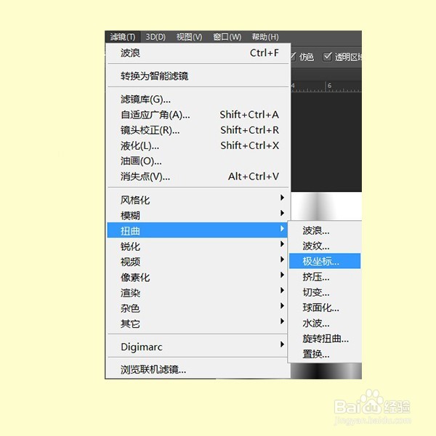Open the 油画(O)... filter

pos(199,161)
